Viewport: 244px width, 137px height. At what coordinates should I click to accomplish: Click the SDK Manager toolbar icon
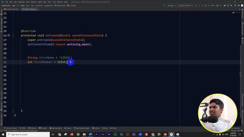pyautogui.click(x=231, y=5)
